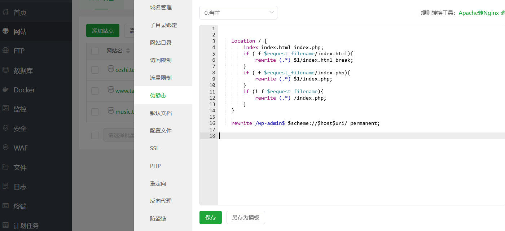Switch to the SSL settings tab
Viewport: 505px width, 231px height.
(x=154, y=148)
